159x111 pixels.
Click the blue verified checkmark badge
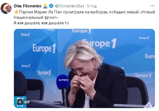pos(51,6)
